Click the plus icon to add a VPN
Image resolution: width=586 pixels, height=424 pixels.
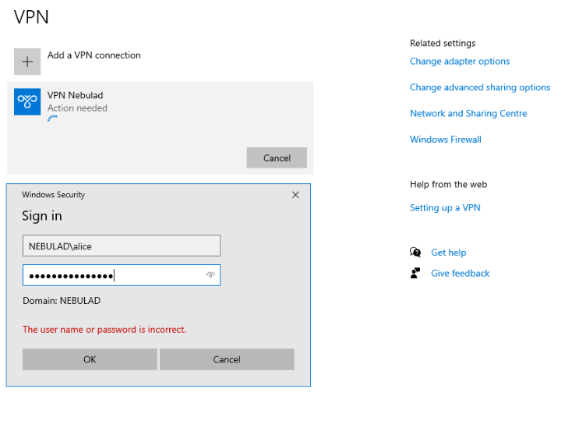click(27, 62)
